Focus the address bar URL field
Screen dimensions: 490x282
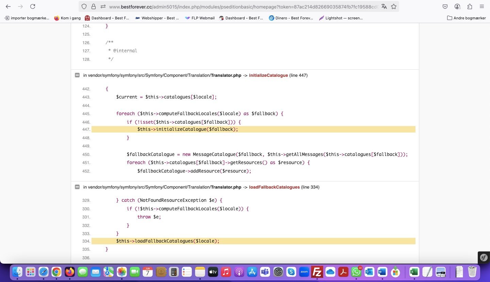[x=243, y=6]
